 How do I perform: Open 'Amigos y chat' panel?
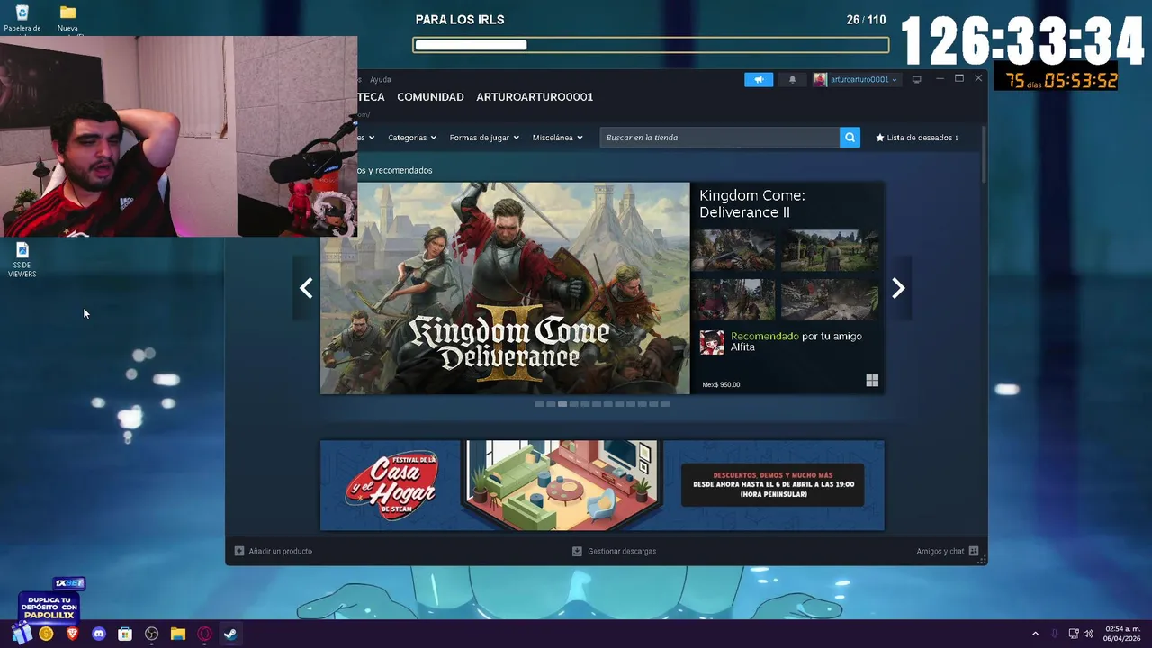[948, 551]
